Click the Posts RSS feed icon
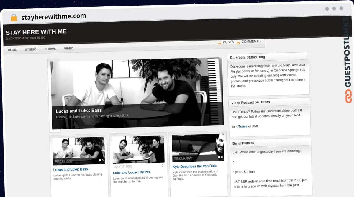 click(219, 44)
